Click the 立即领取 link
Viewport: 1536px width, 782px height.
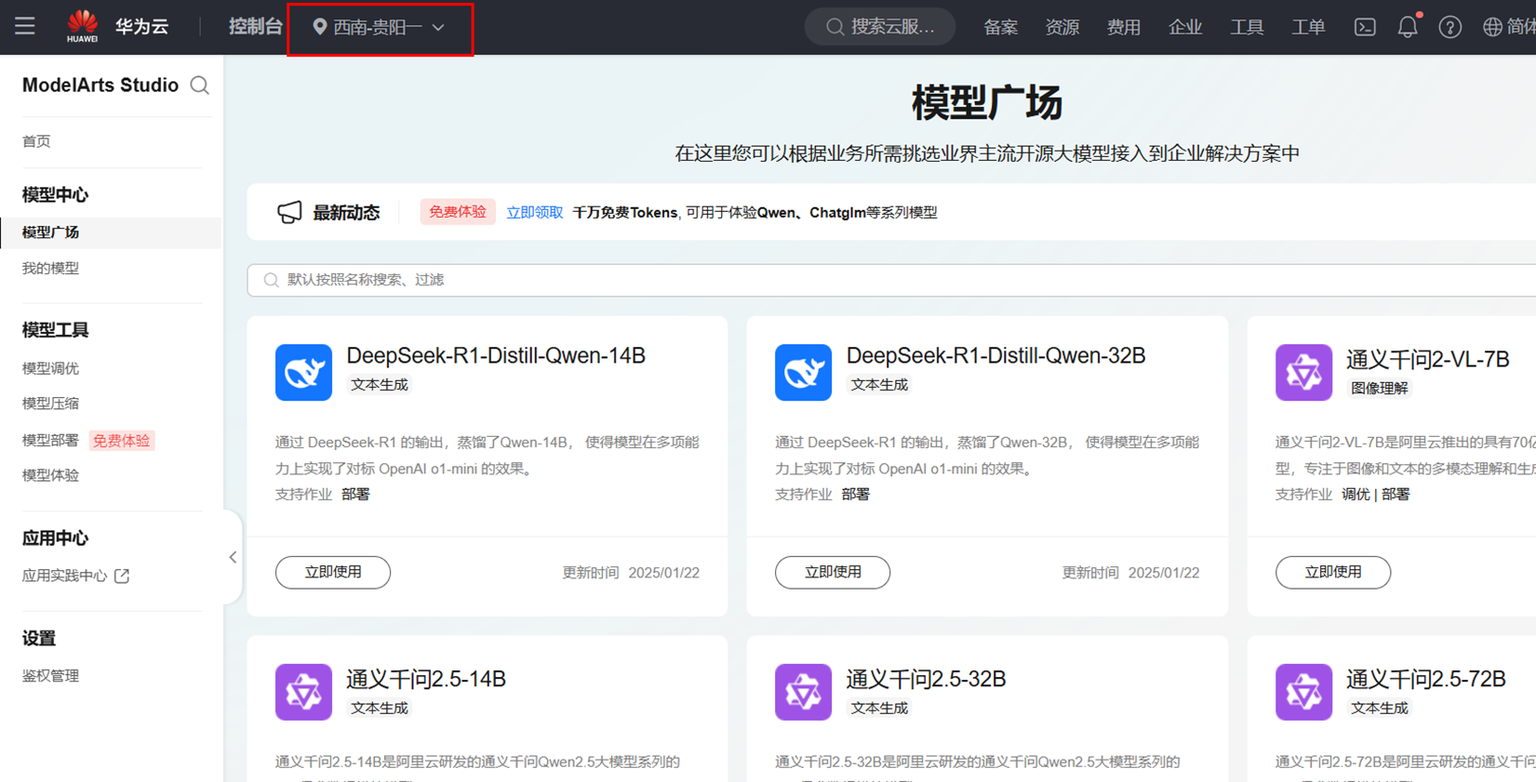point(534,212)
